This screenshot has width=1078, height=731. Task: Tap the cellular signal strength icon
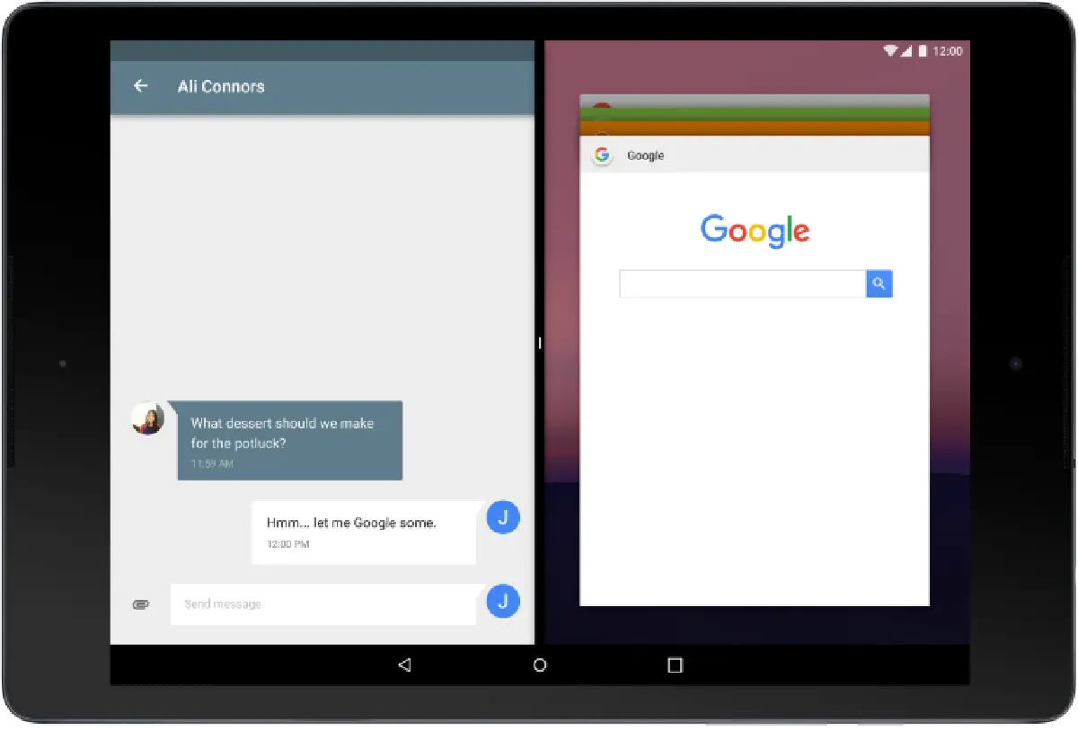click(x=906, y=51)
